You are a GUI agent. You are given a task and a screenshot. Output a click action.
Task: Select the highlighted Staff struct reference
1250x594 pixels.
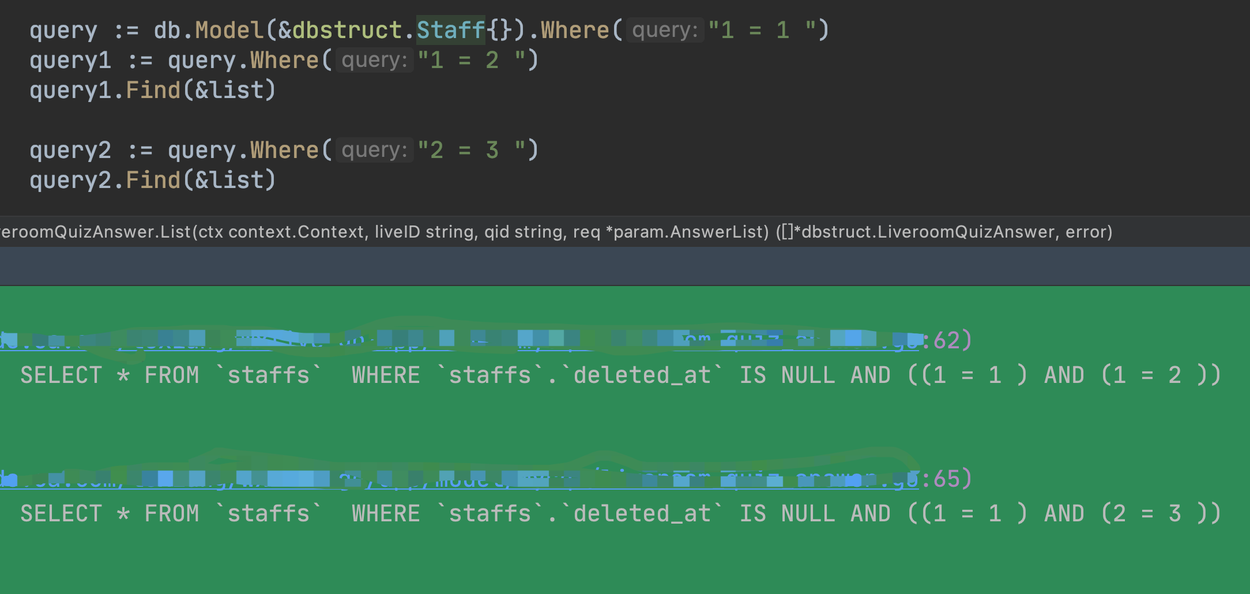point(450,29)
